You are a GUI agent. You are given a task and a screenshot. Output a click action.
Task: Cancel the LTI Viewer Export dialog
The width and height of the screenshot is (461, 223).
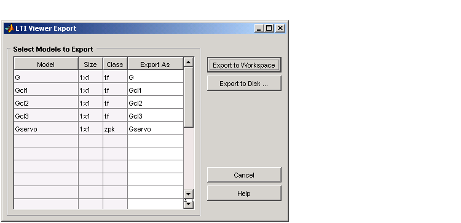click(x=244, y=175)
